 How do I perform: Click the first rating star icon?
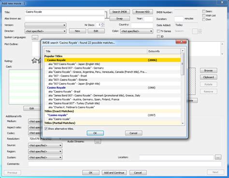point(34,61)
